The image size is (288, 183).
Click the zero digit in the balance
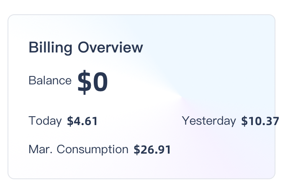coord(100,82)
